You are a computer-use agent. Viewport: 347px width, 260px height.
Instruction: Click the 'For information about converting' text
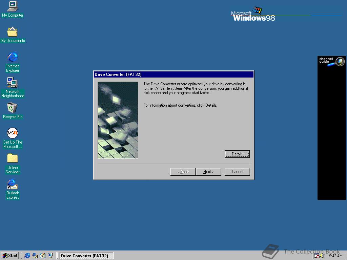click(x=180, y=105)
